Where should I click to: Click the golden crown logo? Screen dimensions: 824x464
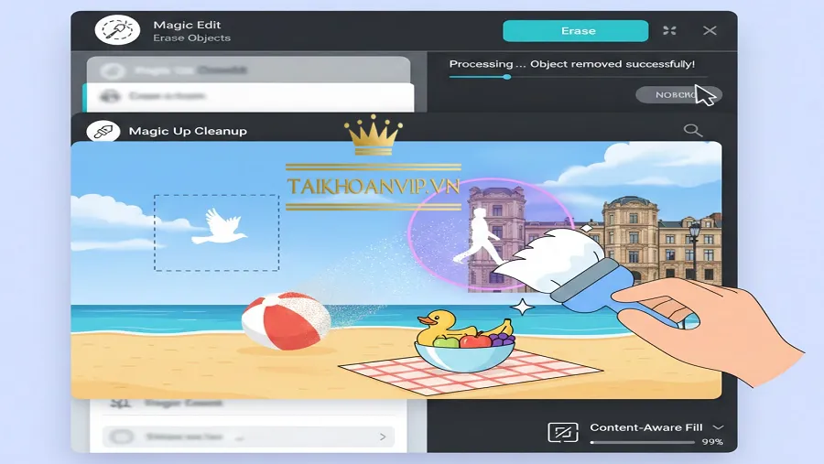click(374, 135)
